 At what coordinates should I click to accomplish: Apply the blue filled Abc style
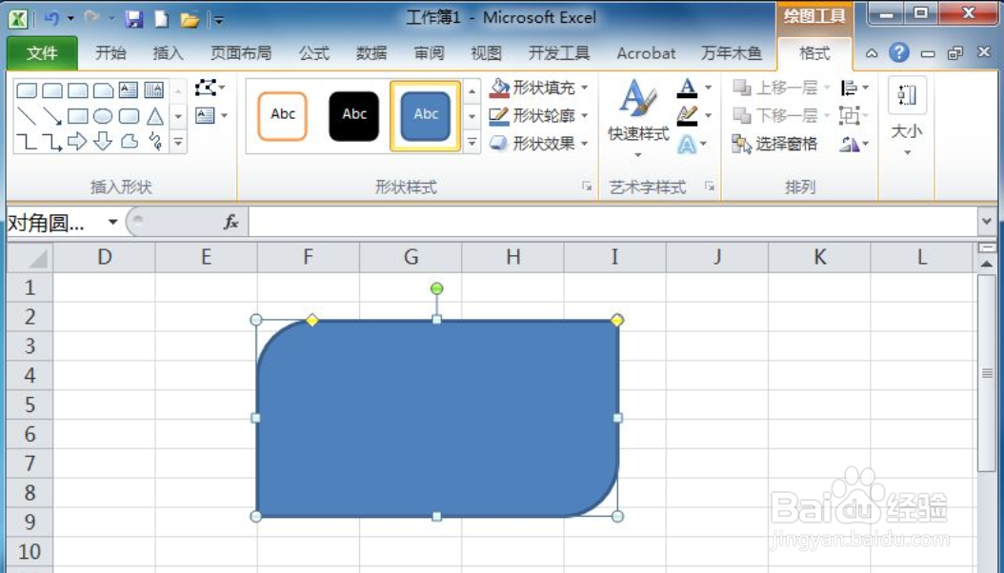click(426, 116)
